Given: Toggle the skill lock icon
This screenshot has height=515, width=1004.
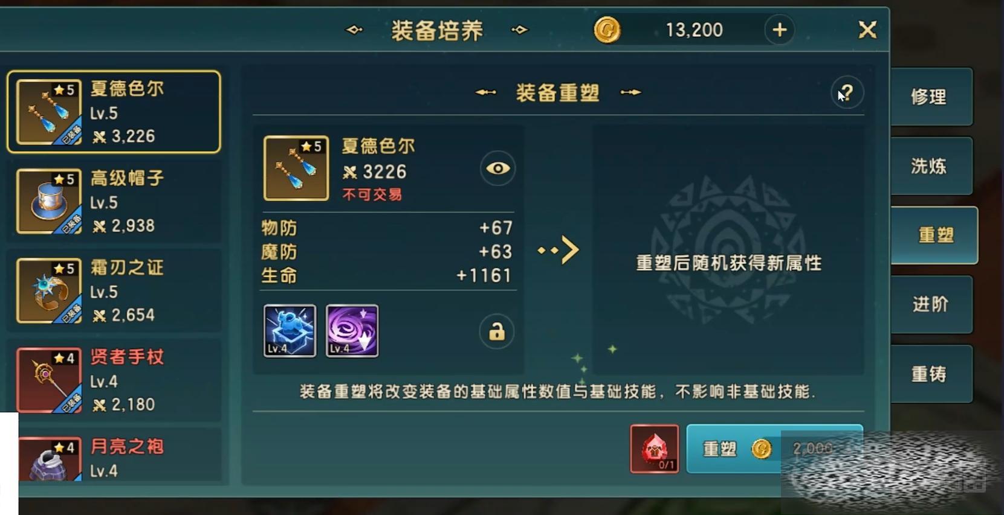Looking at the screenshot, I should point(497,331).
